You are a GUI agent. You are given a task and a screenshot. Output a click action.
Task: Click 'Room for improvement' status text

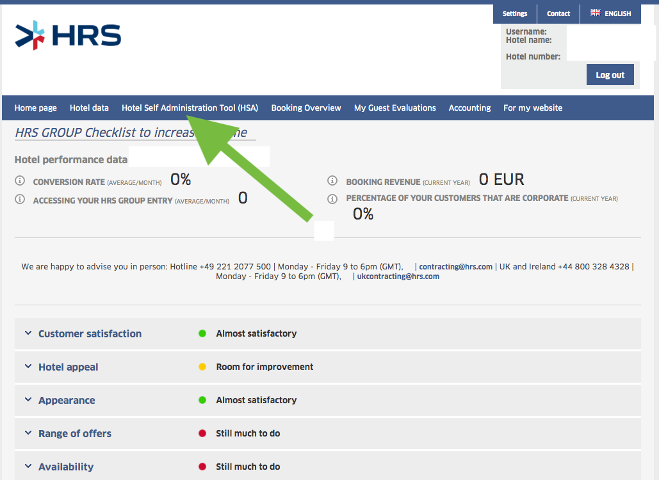point(264,367)
